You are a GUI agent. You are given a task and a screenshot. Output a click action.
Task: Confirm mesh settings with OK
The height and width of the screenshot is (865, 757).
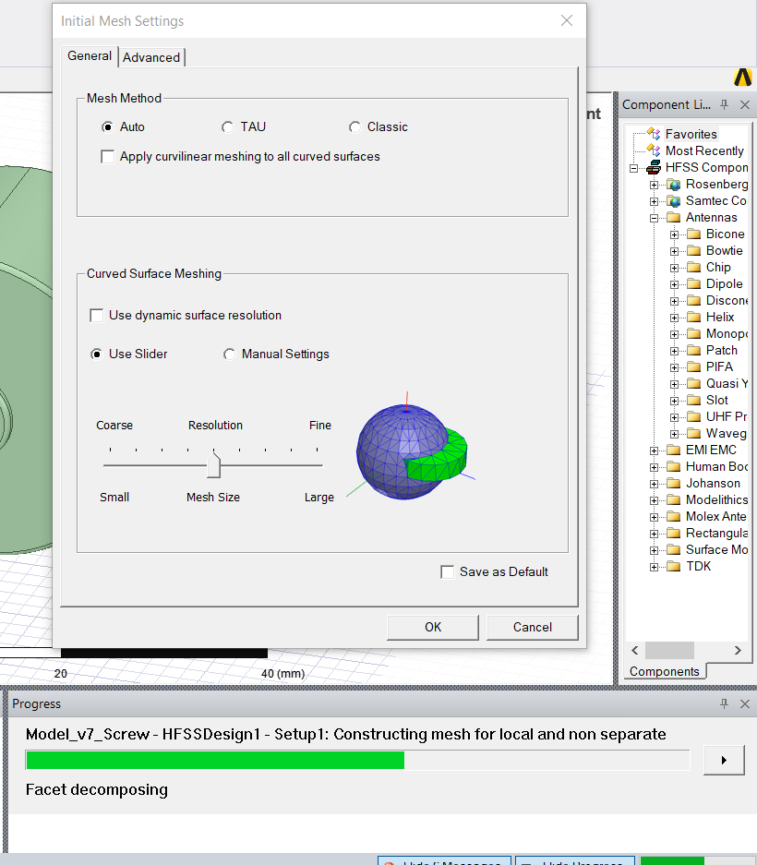pos(433,627)
